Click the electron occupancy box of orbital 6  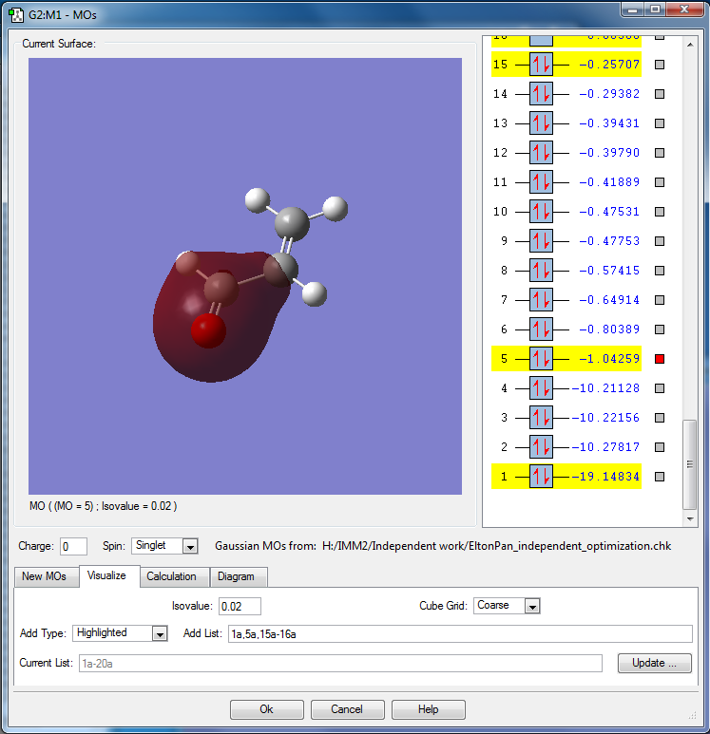click(x=541, y=329)
